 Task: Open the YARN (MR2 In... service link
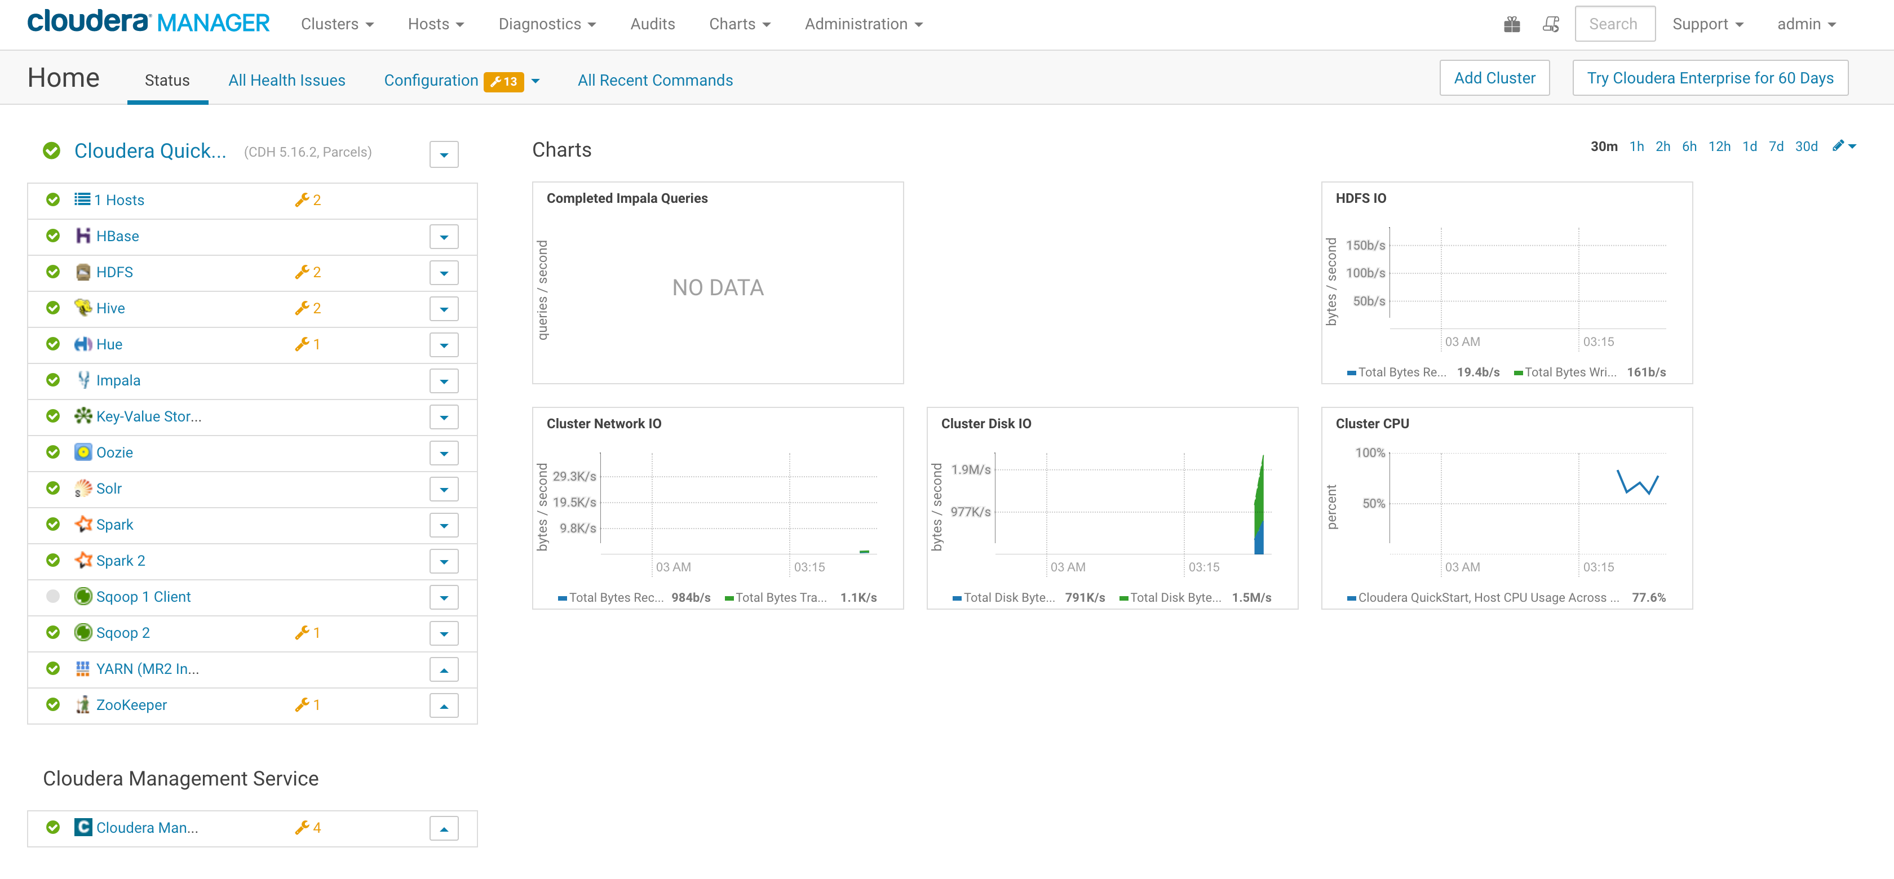147,669
